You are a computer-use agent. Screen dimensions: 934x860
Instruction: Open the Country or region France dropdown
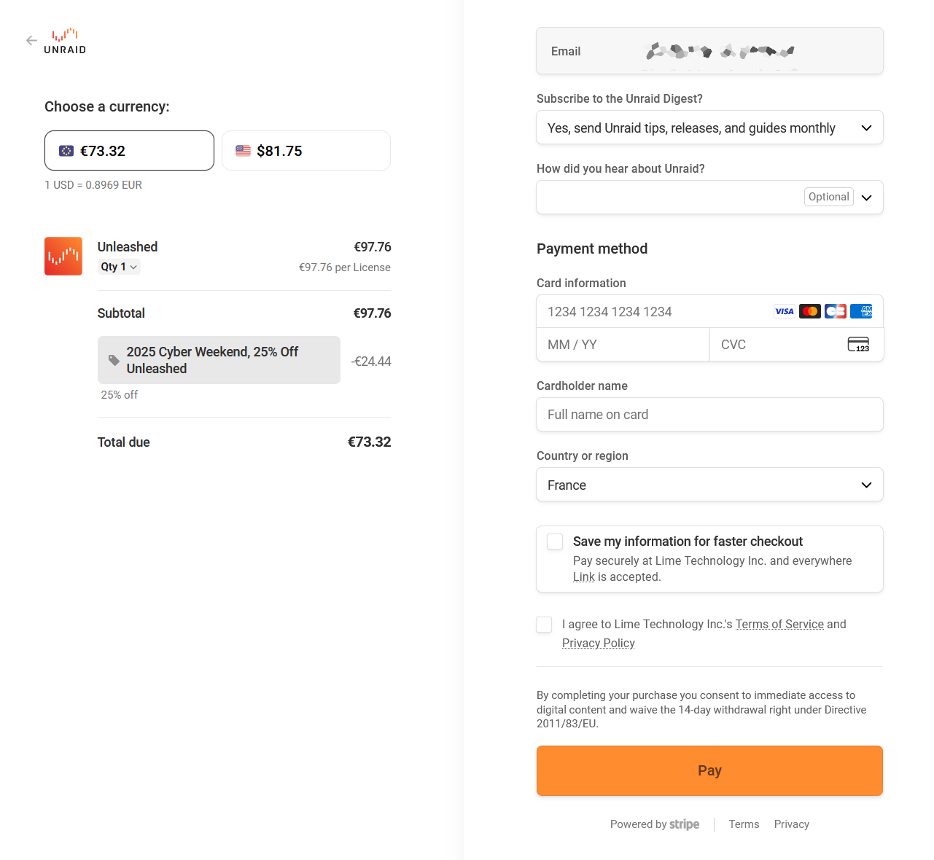(x=709, y=485)
